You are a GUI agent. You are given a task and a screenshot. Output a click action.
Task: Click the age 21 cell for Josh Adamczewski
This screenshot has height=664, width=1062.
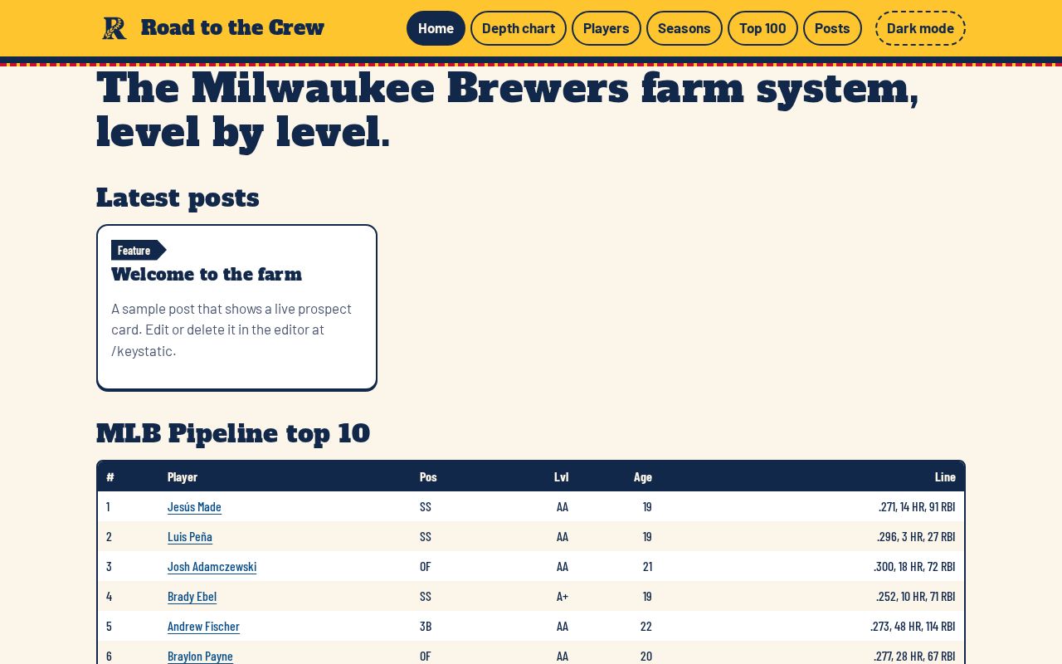tap(647, 567)
